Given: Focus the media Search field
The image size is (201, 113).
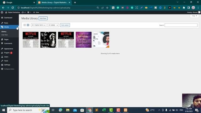Looking at the screenshot, I should click(181, 25).
